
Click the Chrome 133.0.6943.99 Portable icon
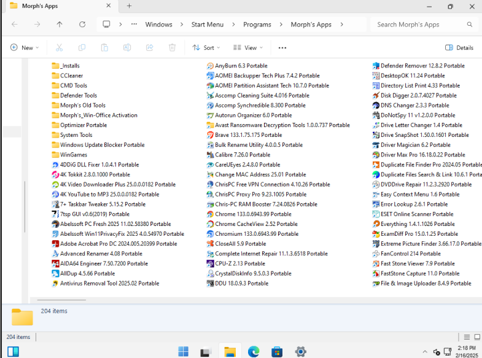(x=210, y=214)
